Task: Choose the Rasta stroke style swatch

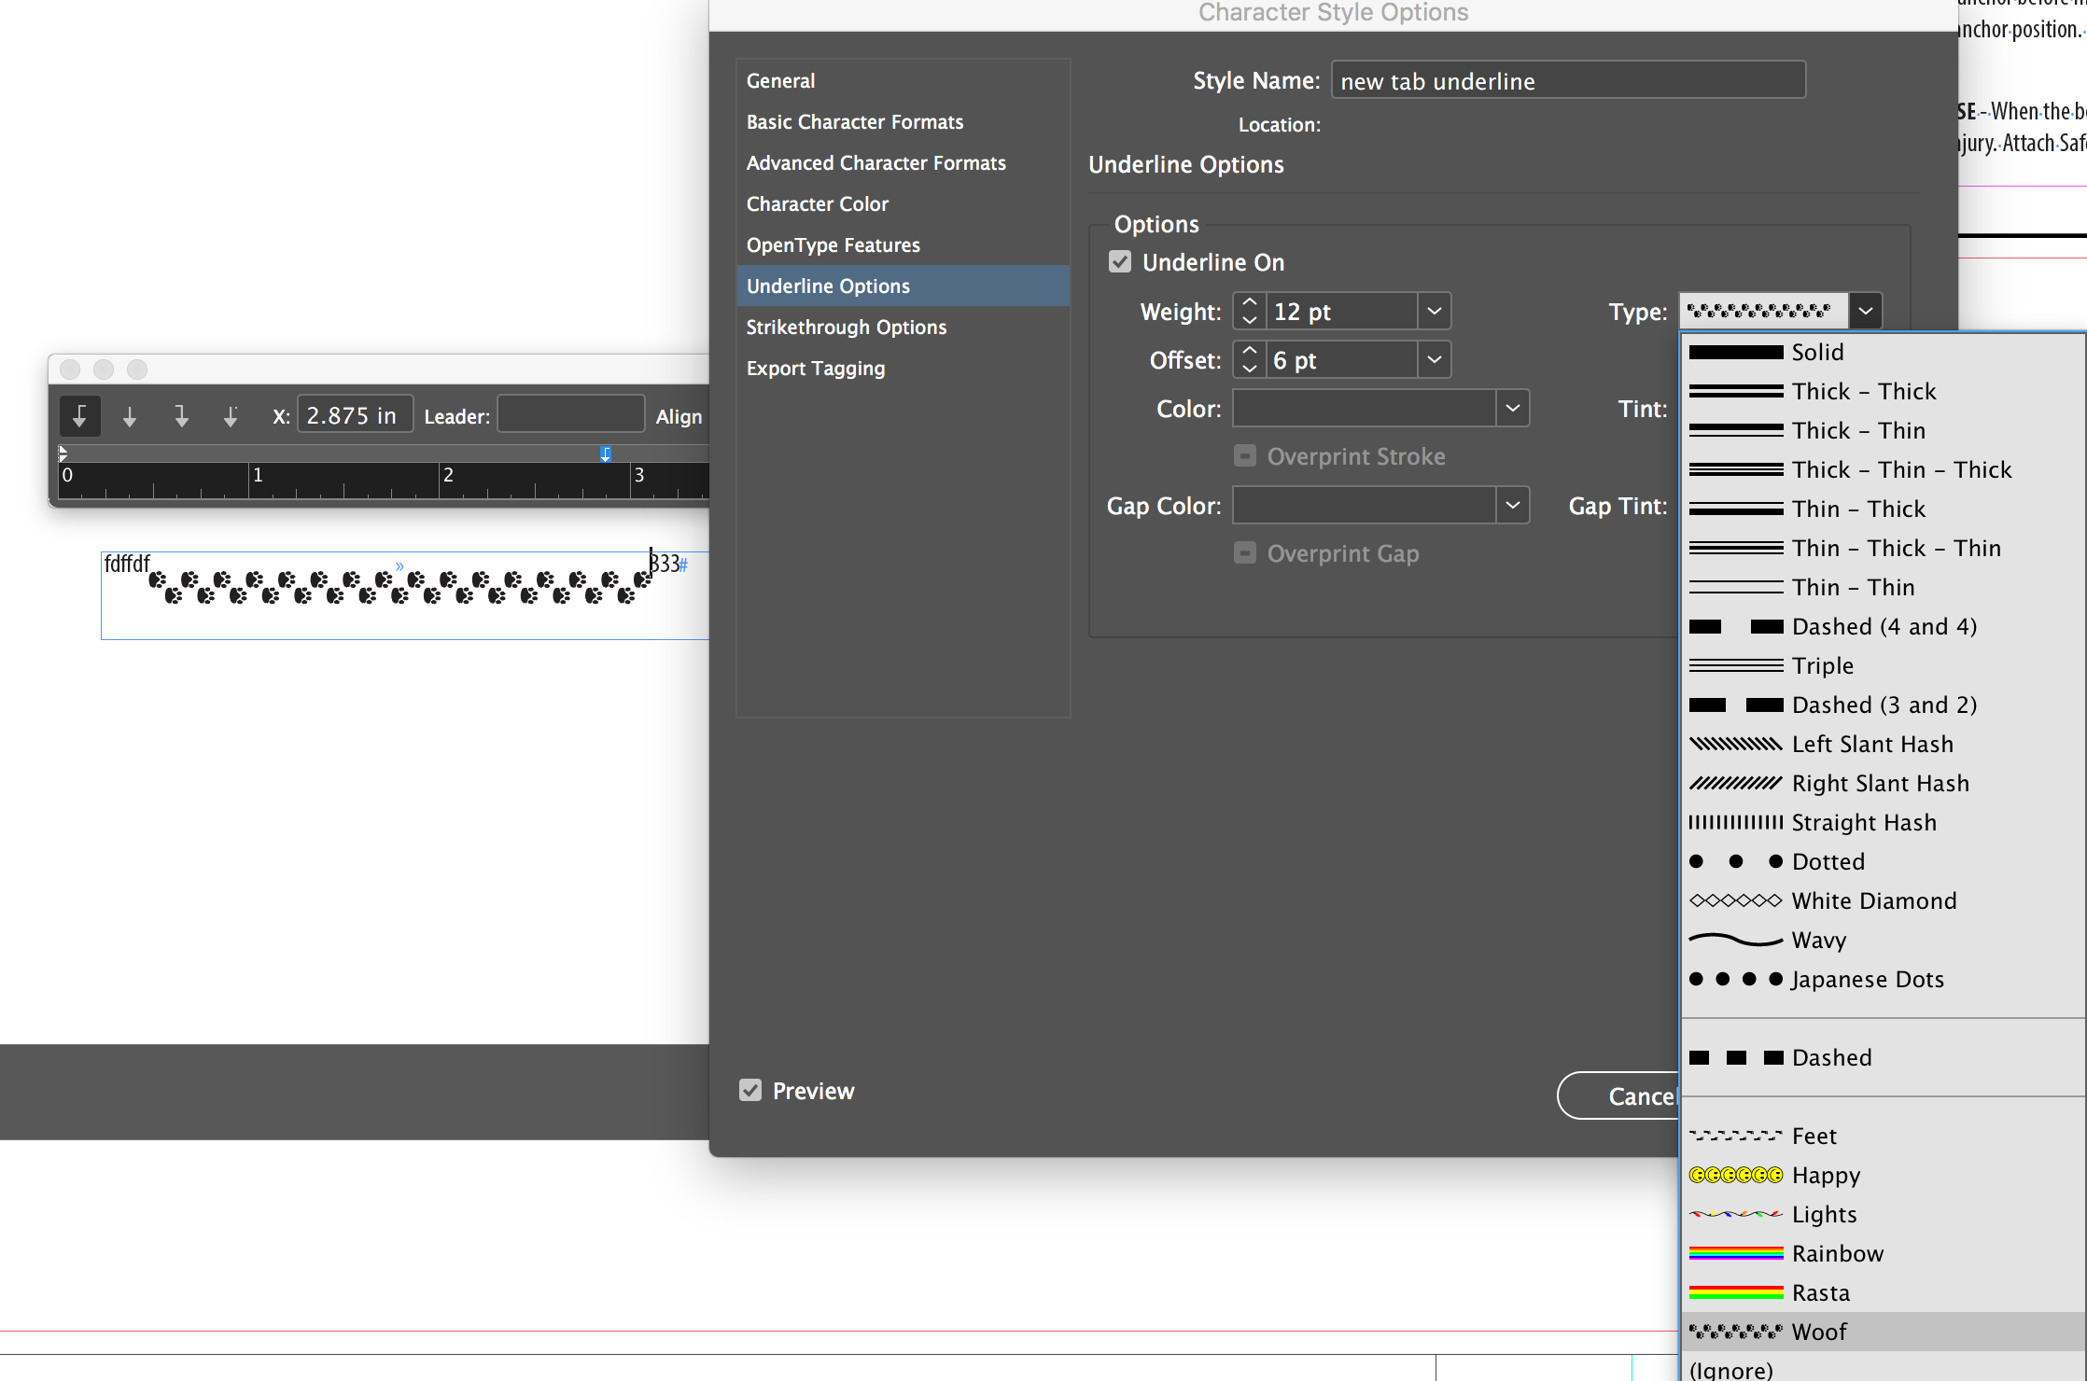Action: click(x=1735, y=1292)
